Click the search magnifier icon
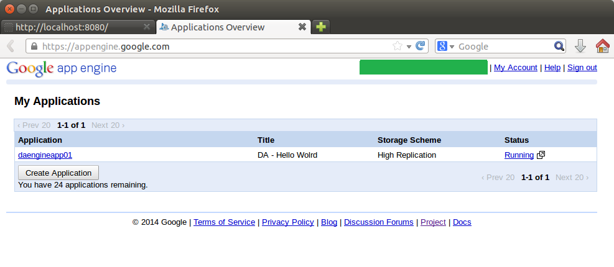This screenshot has height=267, width=614. (559, 47)
